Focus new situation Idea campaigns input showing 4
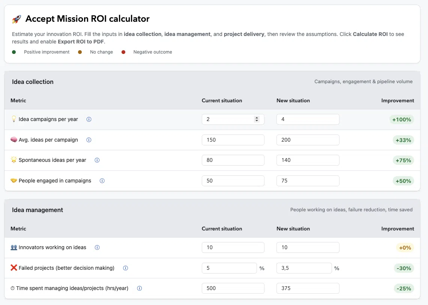428x305 pixels. pos(308,120)
